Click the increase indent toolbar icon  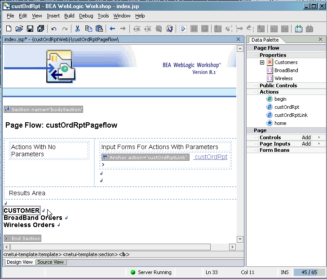coord(148,29)
